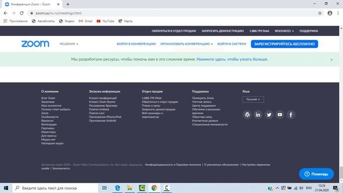Close the Zoom conference browser tab

(x=58, y=4)
